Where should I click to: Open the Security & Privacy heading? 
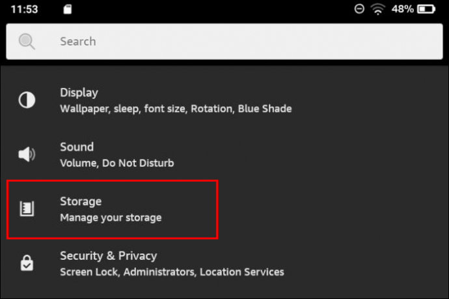[x=108, y=255]
